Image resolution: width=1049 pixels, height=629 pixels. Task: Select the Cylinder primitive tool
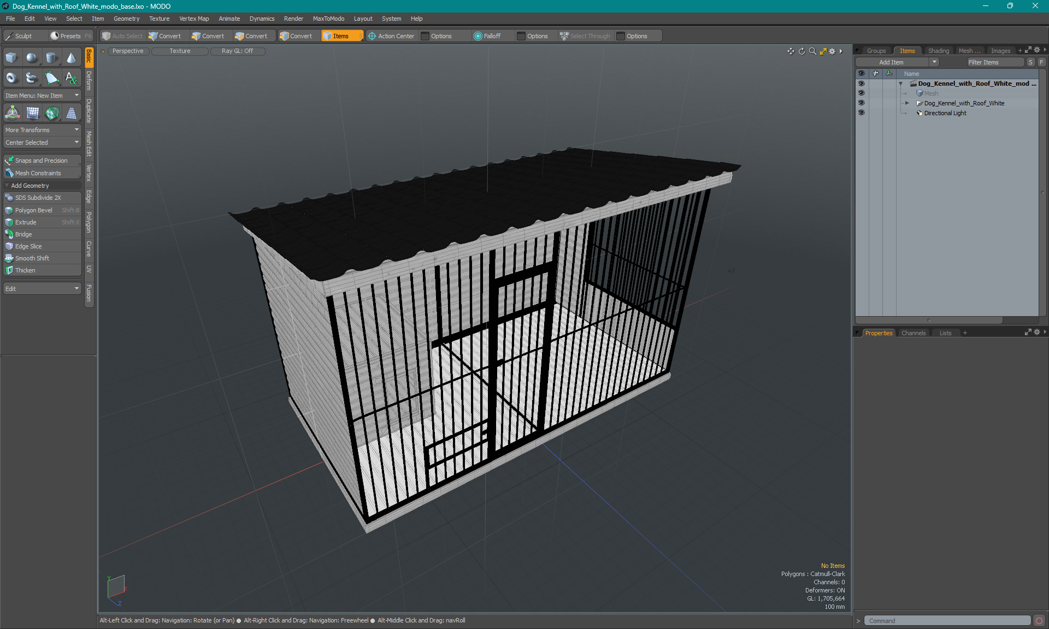[x=51, y=58]
